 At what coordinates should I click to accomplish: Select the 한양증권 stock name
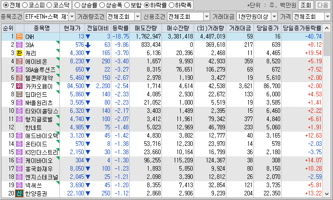36,194
